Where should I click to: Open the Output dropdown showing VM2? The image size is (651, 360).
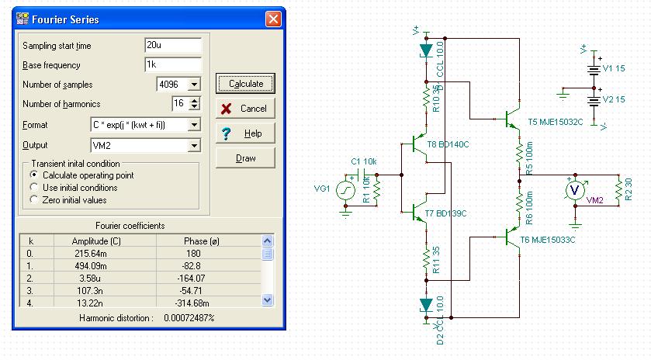coord(194,145)
